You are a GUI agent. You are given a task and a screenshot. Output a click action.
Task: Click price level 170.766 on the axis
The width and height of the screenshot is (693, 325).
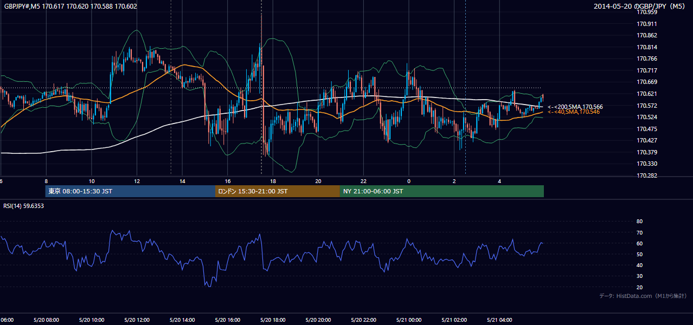(647, 58)
